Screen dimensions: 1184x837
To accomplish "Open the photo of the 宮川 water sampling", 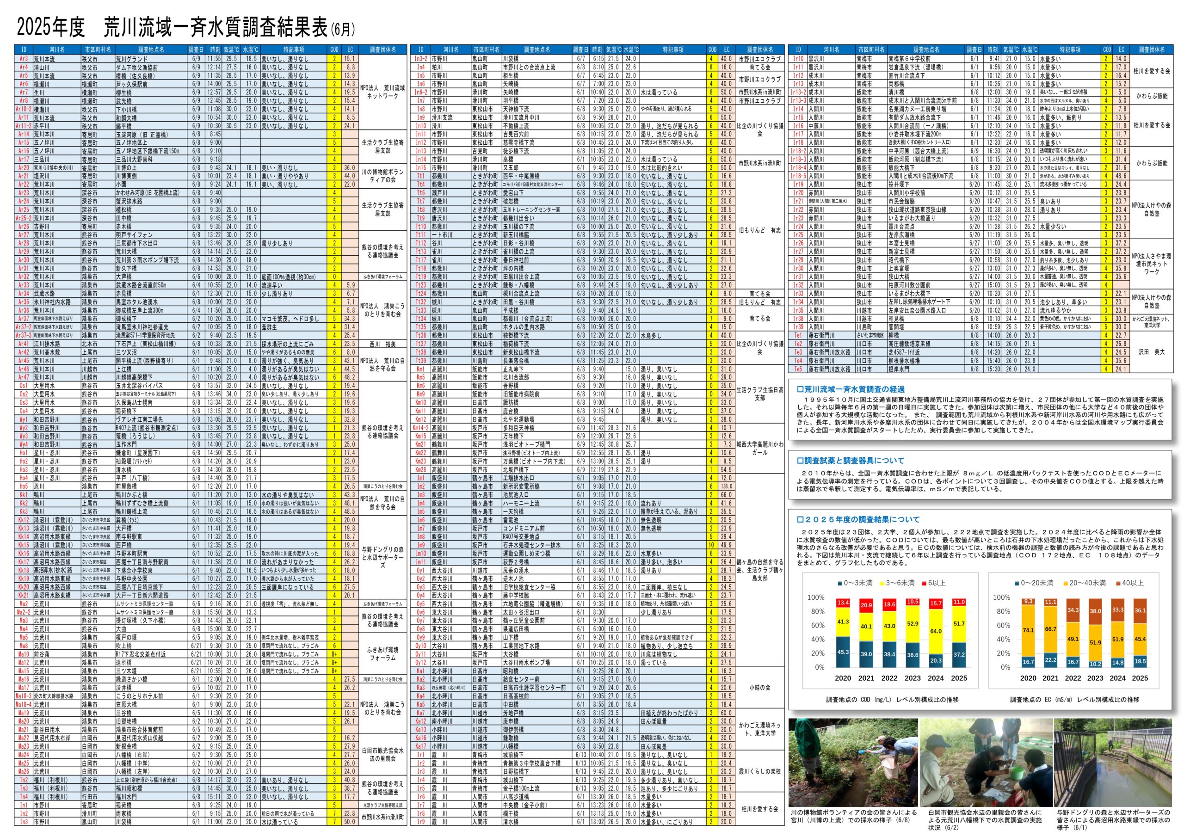I will tap(853, 762).
